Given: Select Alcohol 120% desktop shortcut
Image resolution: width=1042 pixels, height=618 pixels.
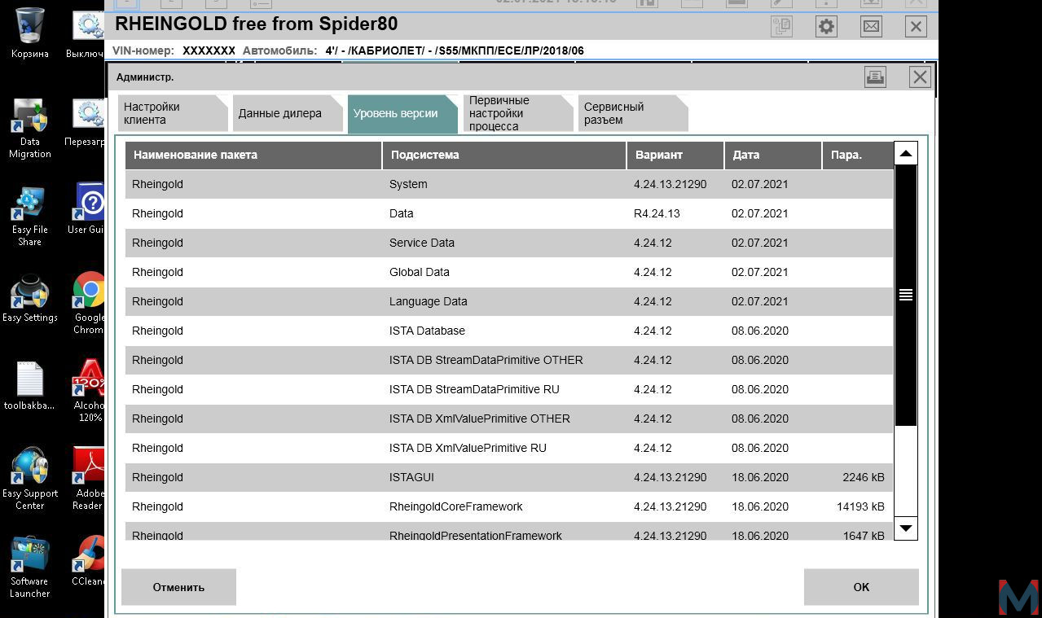Looking at the screenshot, I should 89,391.
